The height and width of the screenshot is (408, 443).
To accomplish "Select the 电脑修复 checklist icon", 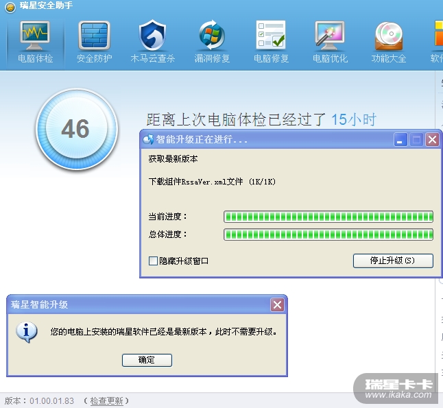I will point(271,34).
